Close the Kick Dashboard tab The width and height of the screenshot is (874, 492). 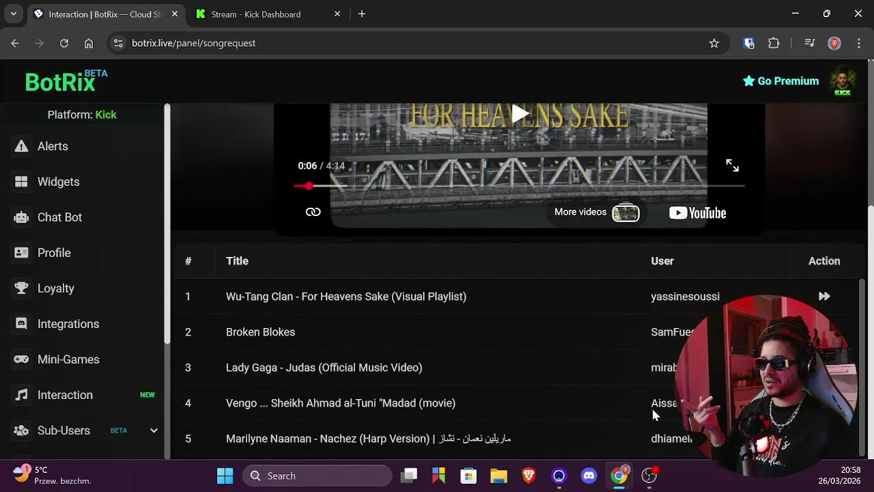tap(337, 14)
